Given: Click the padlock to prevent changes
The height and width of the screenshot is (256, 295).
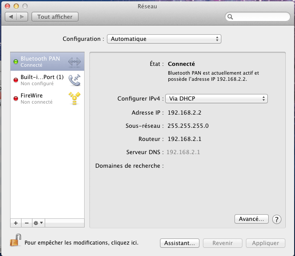Looking at the screenshot, I should point(15,240).
